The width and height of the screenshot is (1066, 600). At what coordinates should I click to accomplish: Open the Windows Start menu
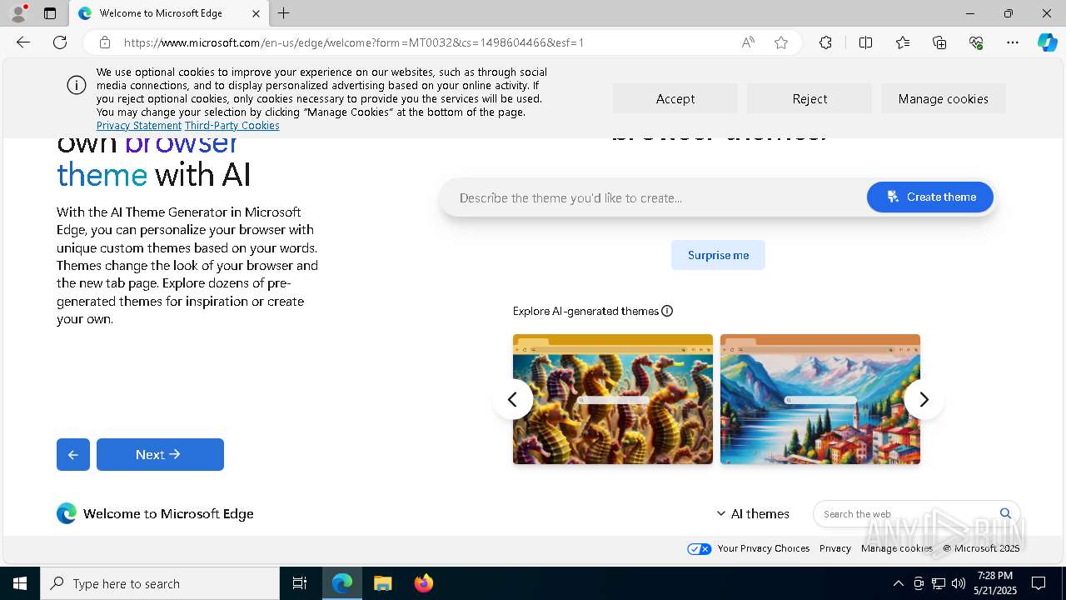tap(20, 583)
